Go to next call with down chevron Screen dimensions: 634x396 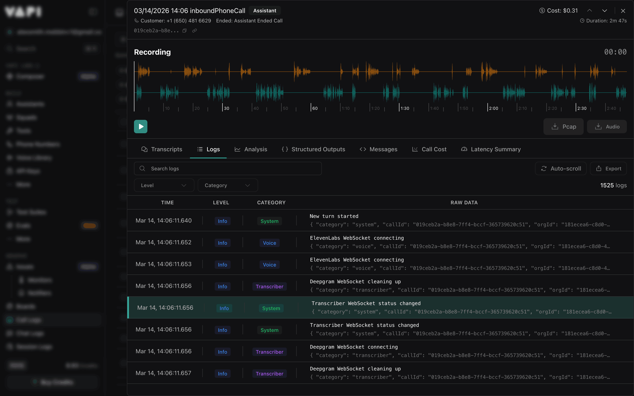605,11
